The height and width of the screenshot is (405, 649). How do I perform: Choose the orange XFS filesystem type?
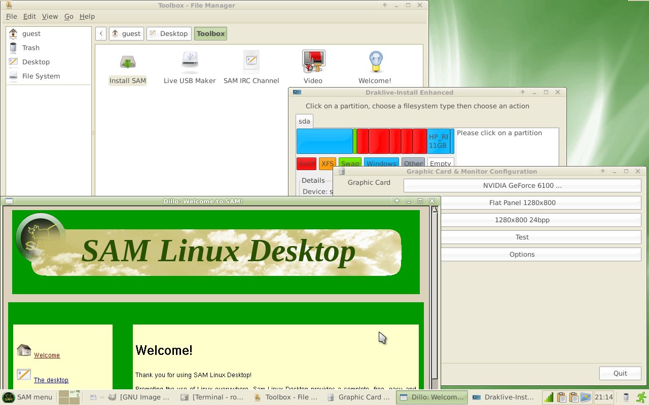[x=327, y=163]
